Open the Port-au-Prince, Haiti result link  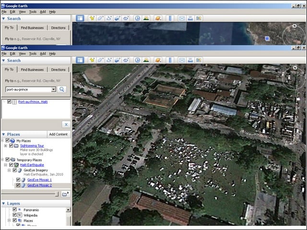(x=33, y=102)
